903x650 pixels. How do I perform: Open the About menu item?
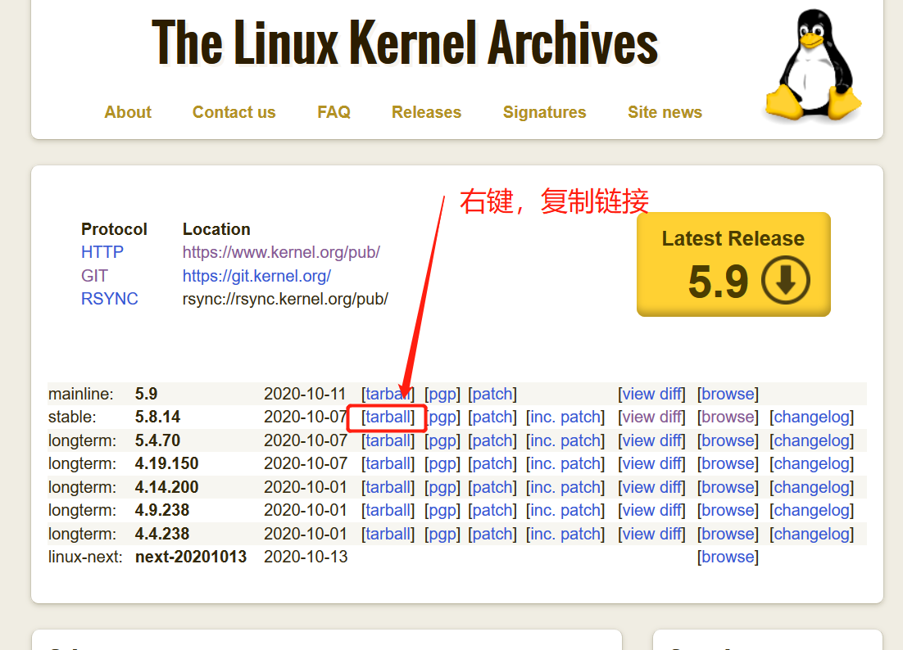click(128, 112)
